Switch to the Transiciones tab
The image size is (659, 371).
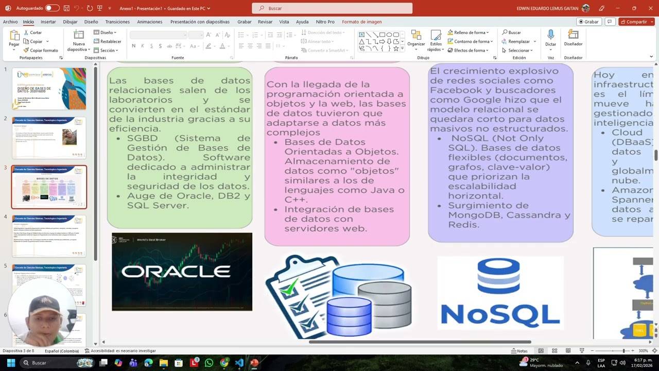coord(117,22)
